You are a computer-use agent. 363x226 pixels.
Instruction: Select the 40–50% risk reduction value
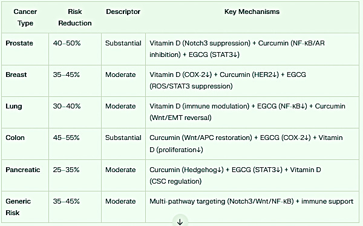click(x=67, y=43)
